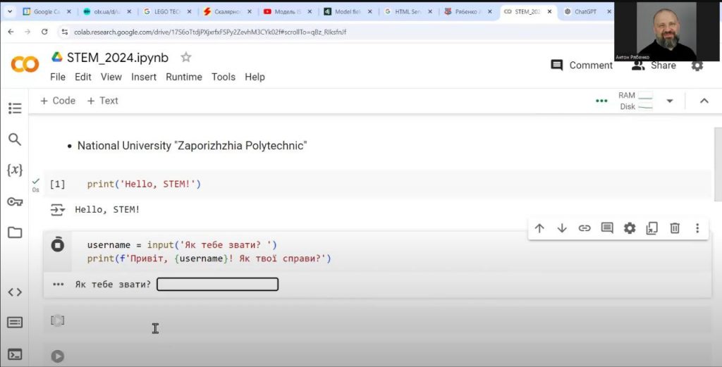This screenshot has width=722, height=367.
Task: Open the Table of contents sidebar panel
Action: click(x=15, y=108)
